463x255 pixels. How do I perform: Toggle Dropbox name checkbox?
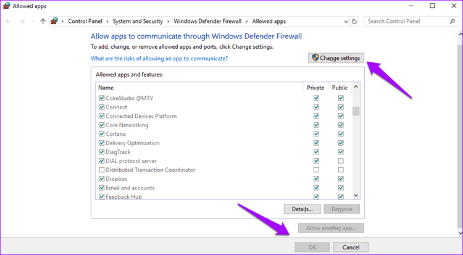(102, 179)
